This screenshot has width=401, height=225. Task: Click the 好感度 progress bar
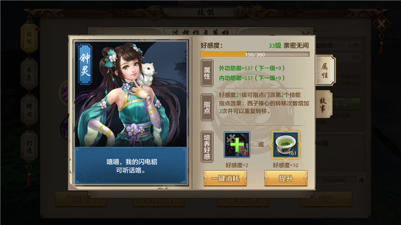tap(255, 54)
